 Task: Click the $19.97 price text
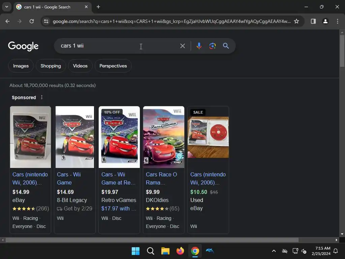pos(110,192)
